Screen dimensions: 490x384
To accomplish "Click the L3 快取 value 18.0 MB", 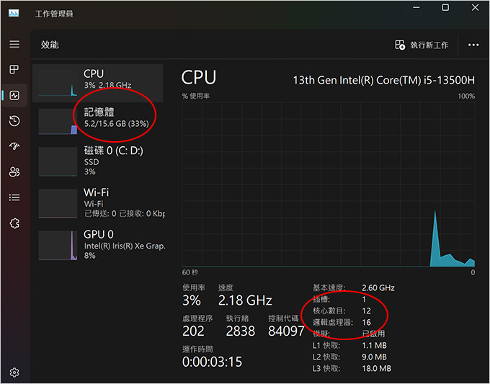I will click(377, 368).
